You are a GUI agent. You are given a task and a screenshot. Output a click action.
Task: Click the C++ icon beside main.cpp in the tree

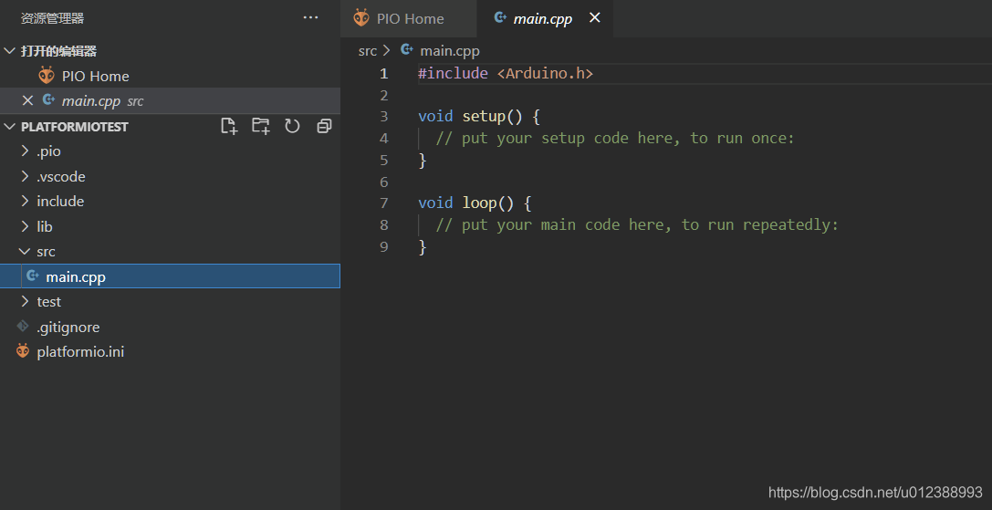pos(33,276)
